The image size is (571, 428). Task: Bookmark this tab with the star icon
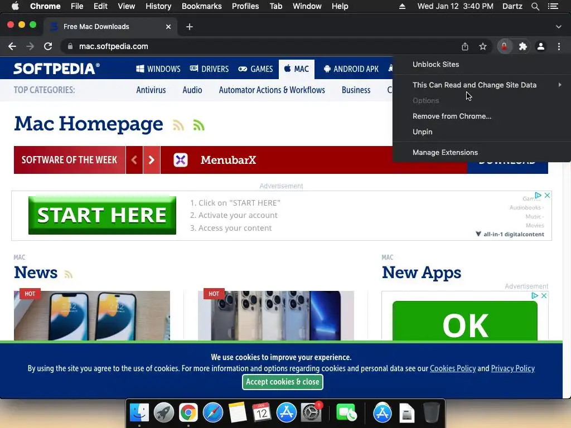[x=483, y=46]
